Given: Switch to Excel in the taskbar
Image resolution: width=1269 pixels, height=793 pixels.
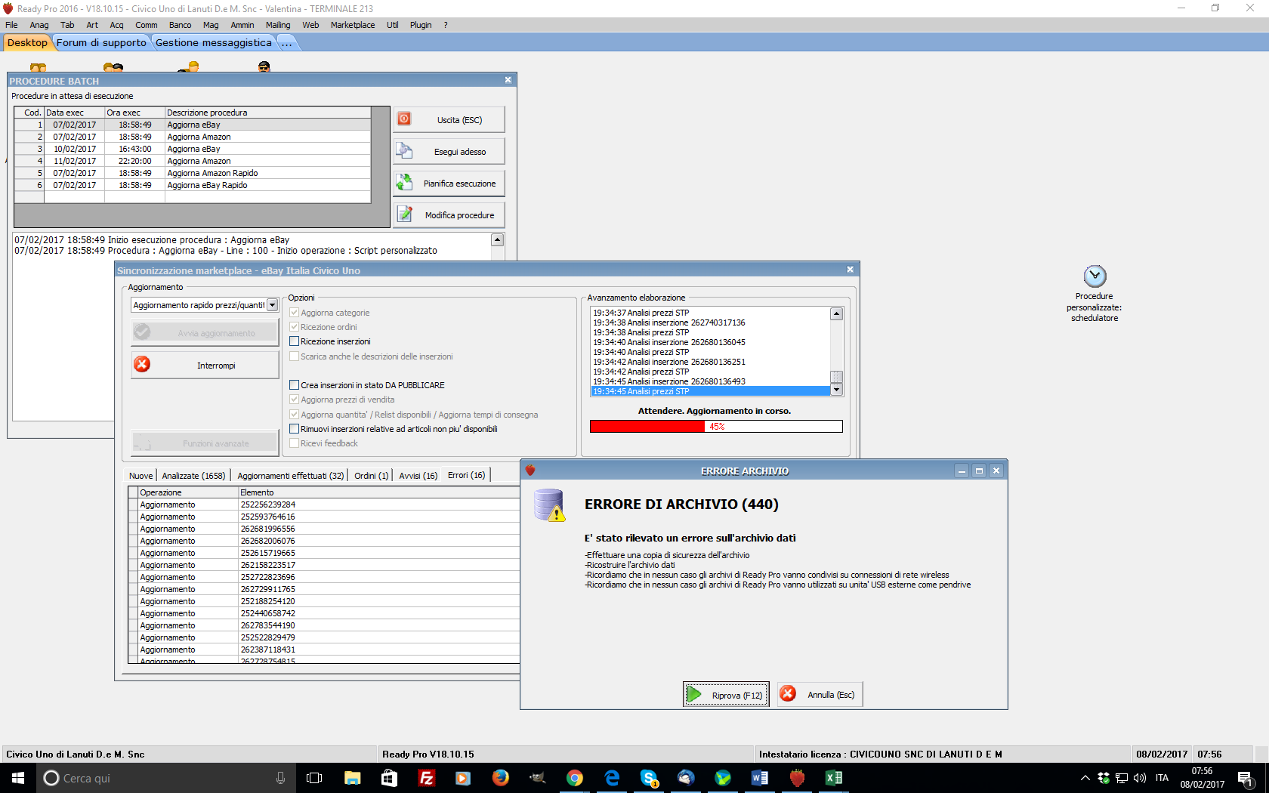Looking at the screenshot, I should (x=834, y=778).
